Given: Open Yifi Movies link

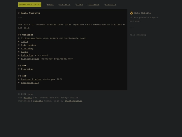Looking at the screenshot, I should 28,45.
